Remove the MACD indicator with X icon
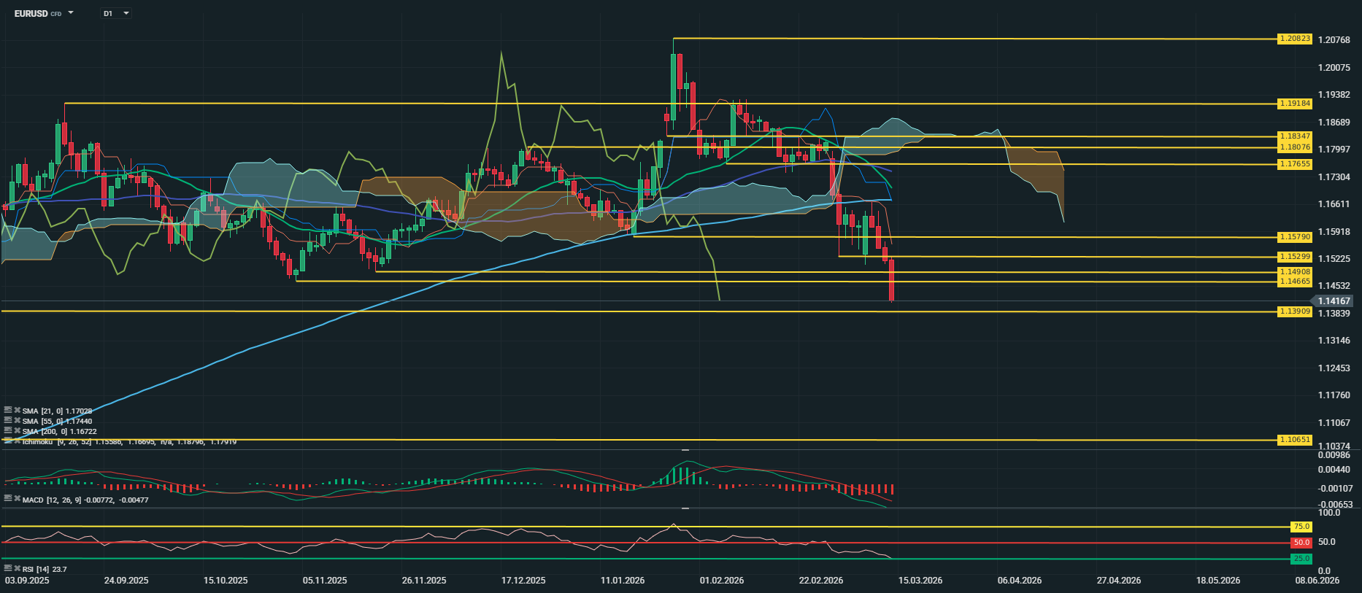Viewport: 1362px width, 593px height. pyautogui.click(x=17, y=499)
